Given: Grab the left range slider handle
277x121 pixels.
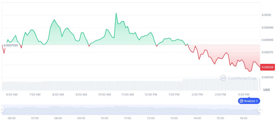Looking at the screenshot, I should click(x=2, y=110).
